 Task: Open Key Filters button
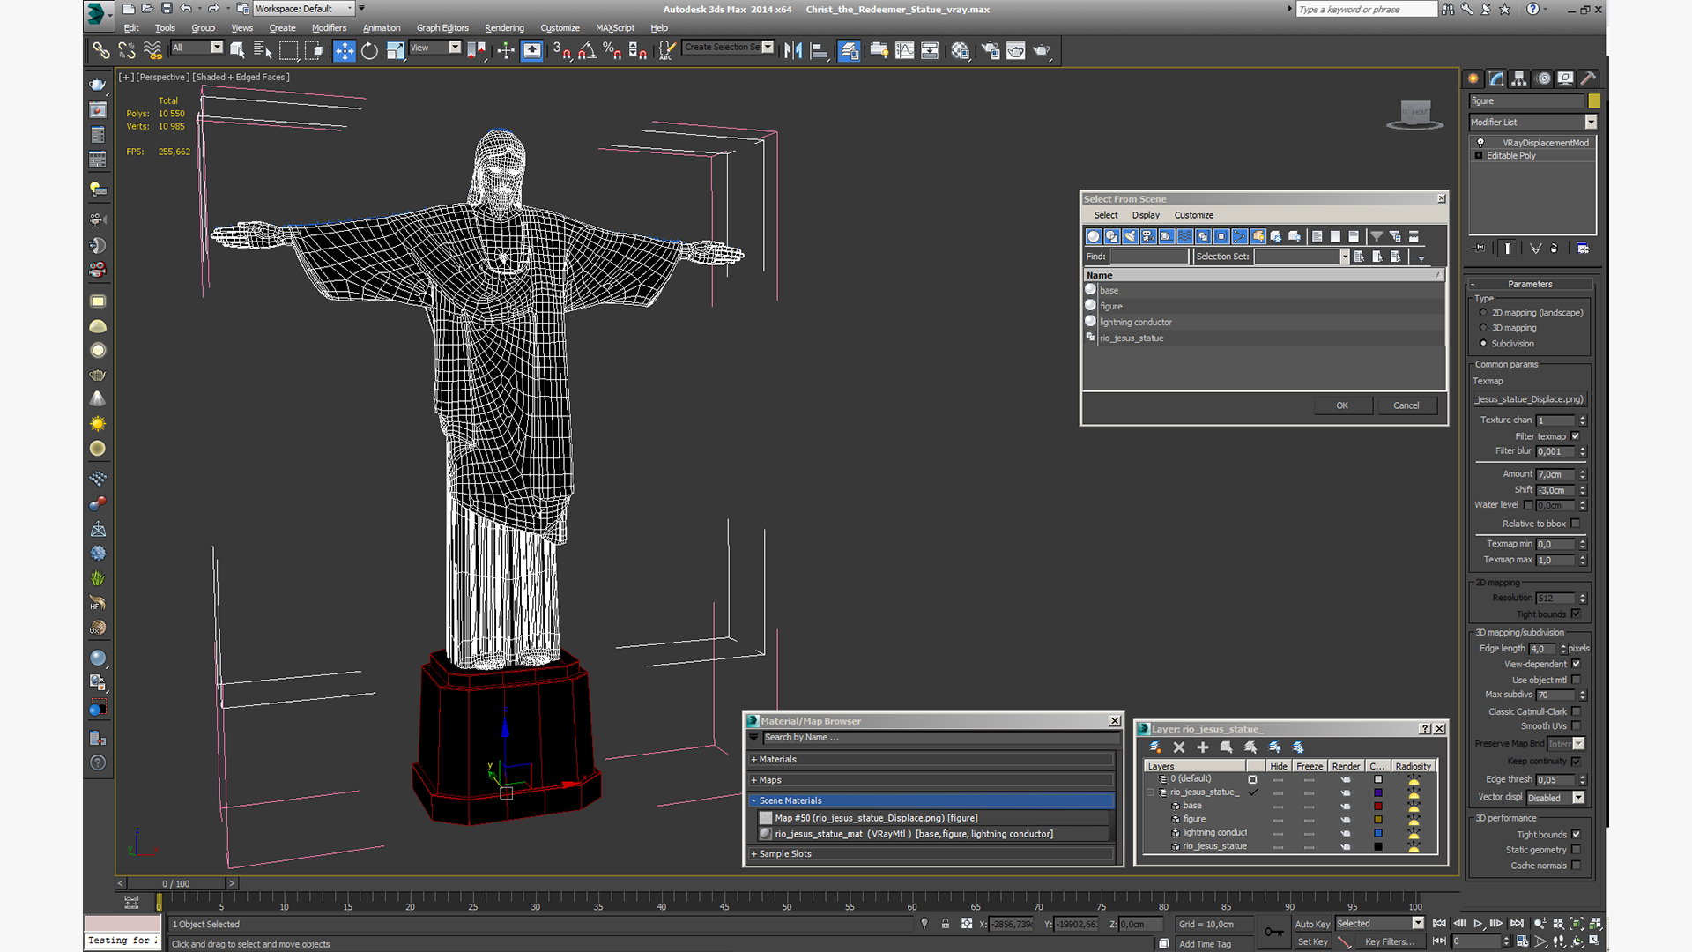point(1390,941)
